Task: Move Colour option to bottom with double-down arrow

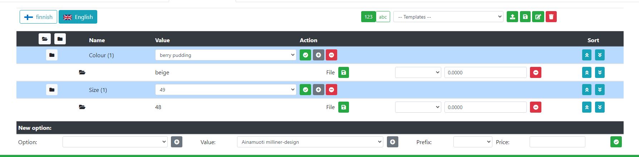Action: [x=600, y=55]
